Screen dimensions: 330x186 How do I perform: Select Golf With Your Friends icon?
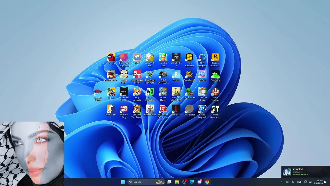(137, 112)
